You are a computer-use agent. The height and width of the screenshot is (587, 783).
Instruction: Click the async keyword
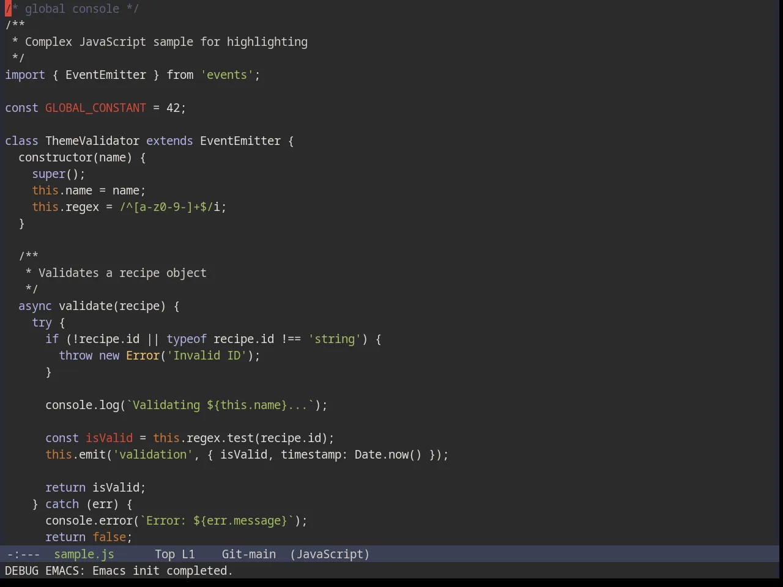point(35,306)
